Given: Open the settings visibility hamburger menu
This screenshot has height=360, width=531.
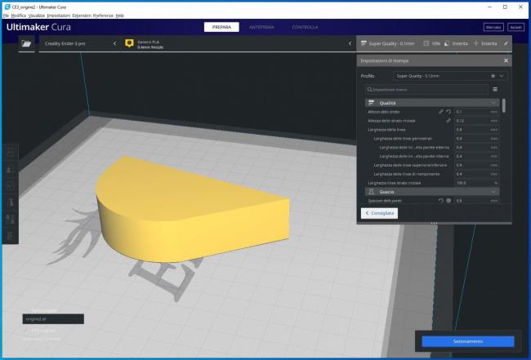Looking at the screenshot, I should [495, 89].
